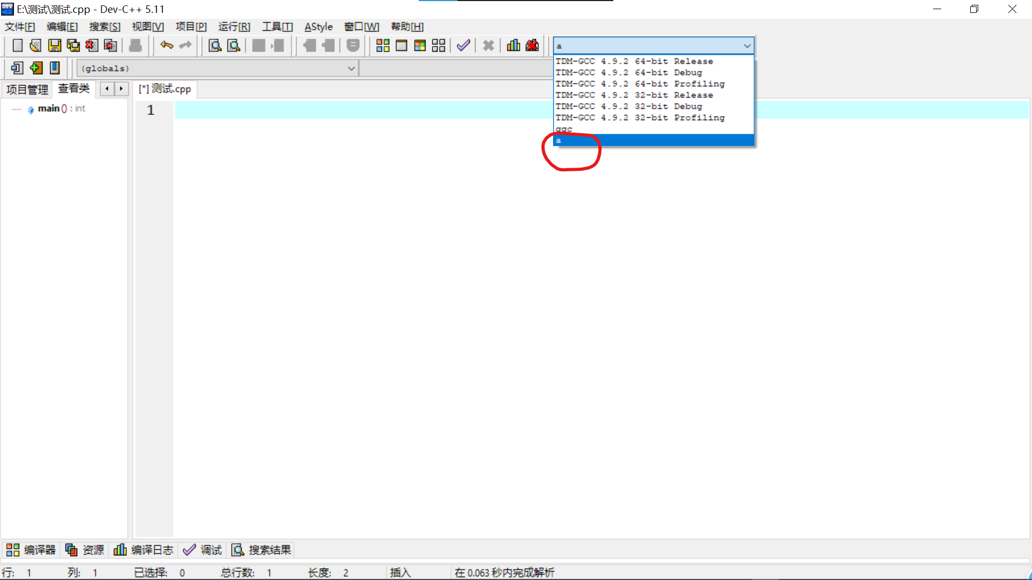Open profiling analysis bar-chart icon
The image size is (1032, 580).
[513, 46]
